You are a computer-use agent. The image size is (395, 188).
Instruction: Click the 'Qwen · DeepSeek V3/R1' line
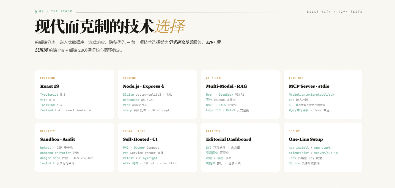coord(225,95)
